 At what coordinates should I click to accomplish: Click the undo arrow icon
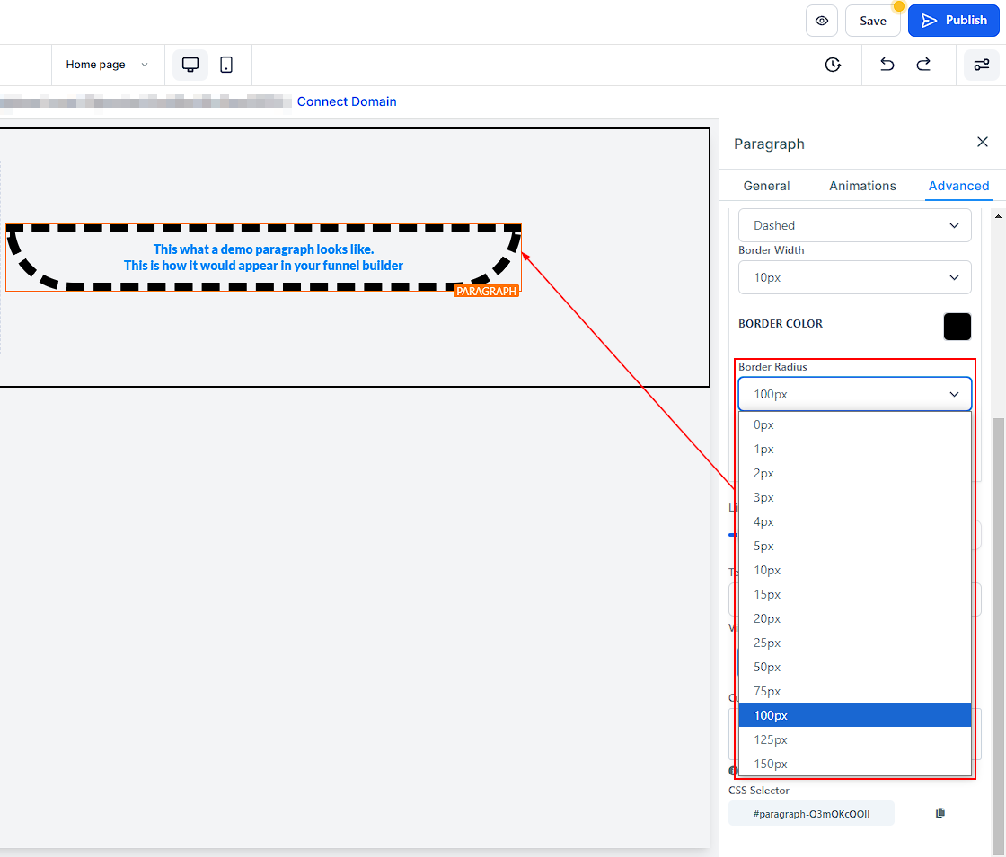click(x=887, y=65)
